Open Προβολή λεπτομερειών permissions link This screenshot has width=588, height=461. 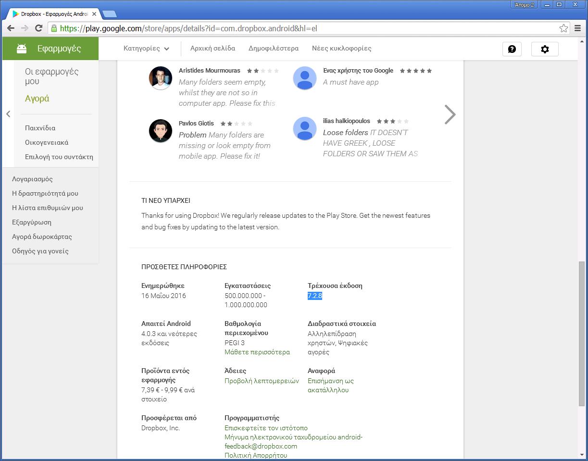[x=262, y=381]
